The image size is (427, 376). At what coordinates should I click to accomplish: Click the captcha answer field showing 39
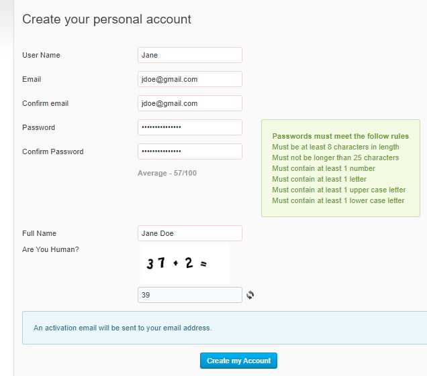[x=189, y=295]
